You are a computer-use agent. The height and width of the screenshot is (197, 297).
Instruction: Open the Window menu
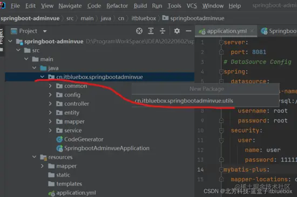click(213, 6)
